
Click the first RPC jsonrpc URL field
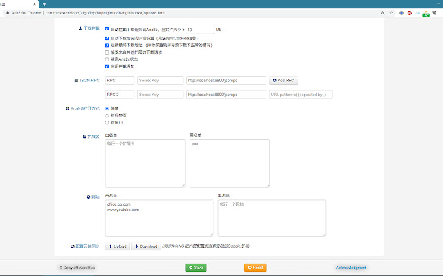coord(226,80)
